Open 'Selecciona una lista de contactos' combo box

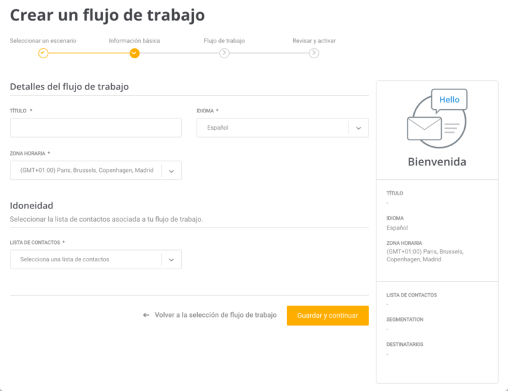(96, 259)
